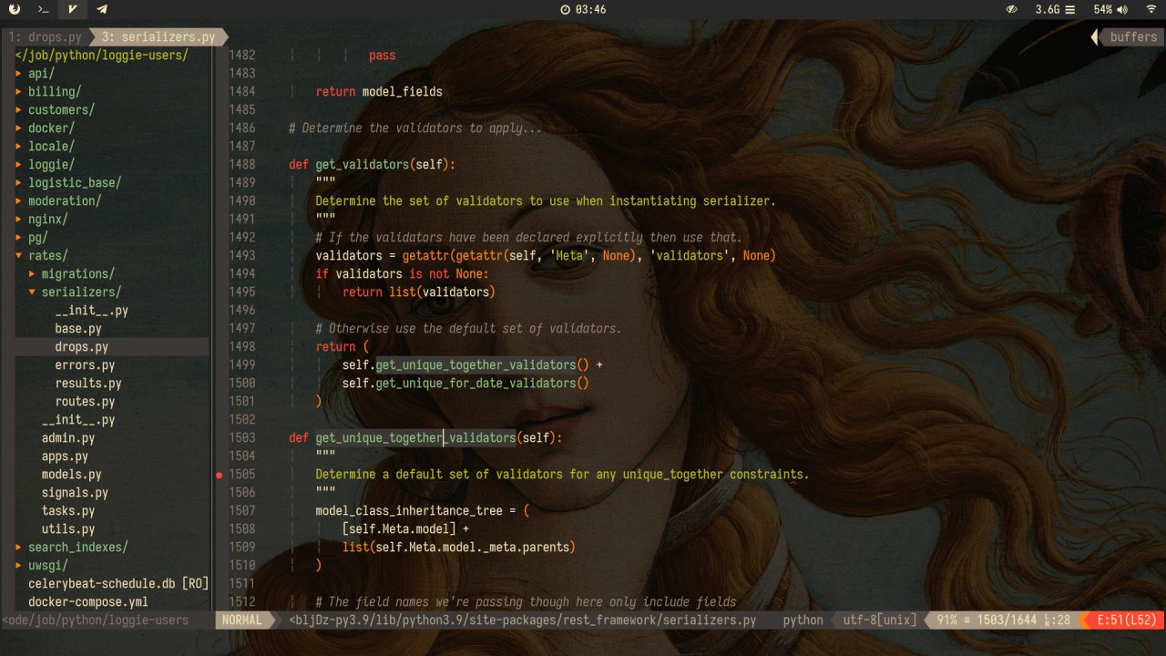Open celerybeat-schedule.db read-only file
Image resolution: width=1166 pixels, height=656 pixels.
click(118, 583)
